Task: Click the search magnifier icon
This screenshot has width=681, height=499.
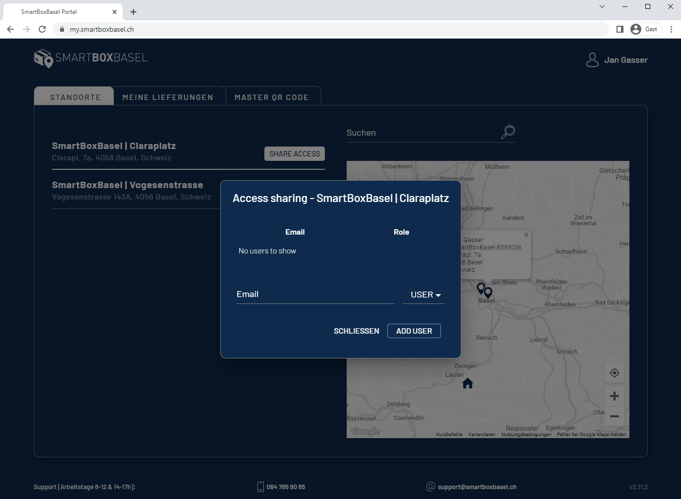Action: coord(507,132)
